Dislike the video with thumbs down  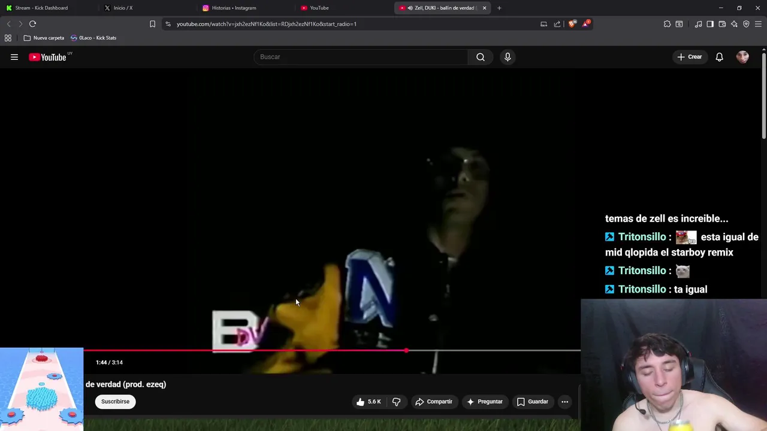pos(396,402)
